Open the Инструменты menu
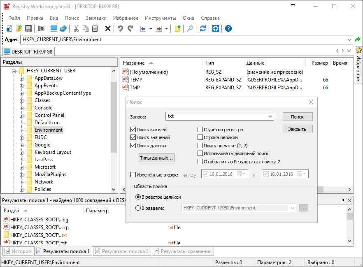 (x=161, y=18)
